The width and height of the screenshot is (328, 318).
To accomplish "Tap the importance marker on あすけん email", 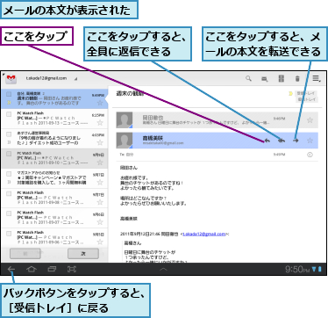I will point(9,142).
